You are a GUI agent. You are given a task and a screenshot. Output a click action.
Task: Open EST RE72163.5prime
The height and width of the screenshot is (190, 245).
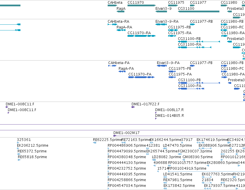coord(136,140)
